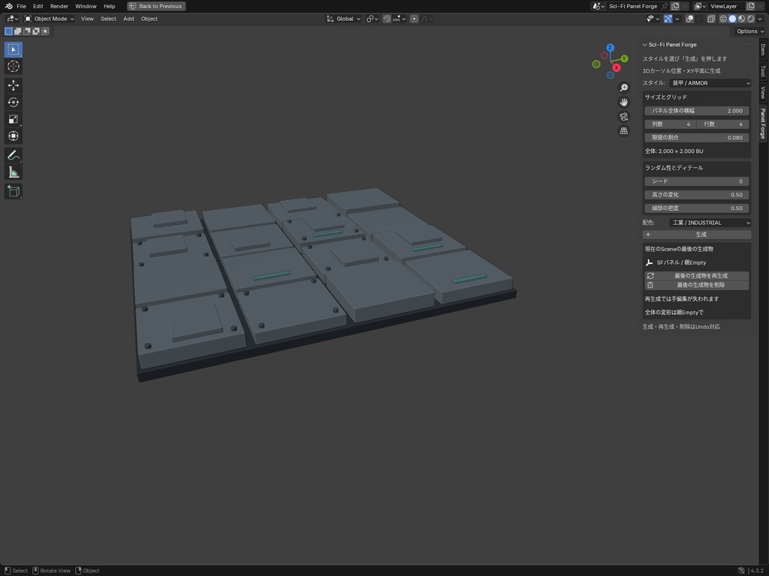Switch to wireframe shading
This screenshot has height=576, width=769.
point(723,19)
